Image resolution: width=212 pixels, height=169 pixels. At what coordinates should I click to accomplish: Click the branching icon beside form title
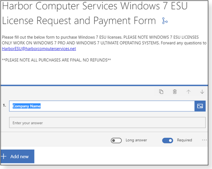click(x=165, y=21)
